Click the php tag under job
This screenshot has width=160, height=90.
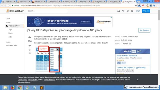point(119,63)
